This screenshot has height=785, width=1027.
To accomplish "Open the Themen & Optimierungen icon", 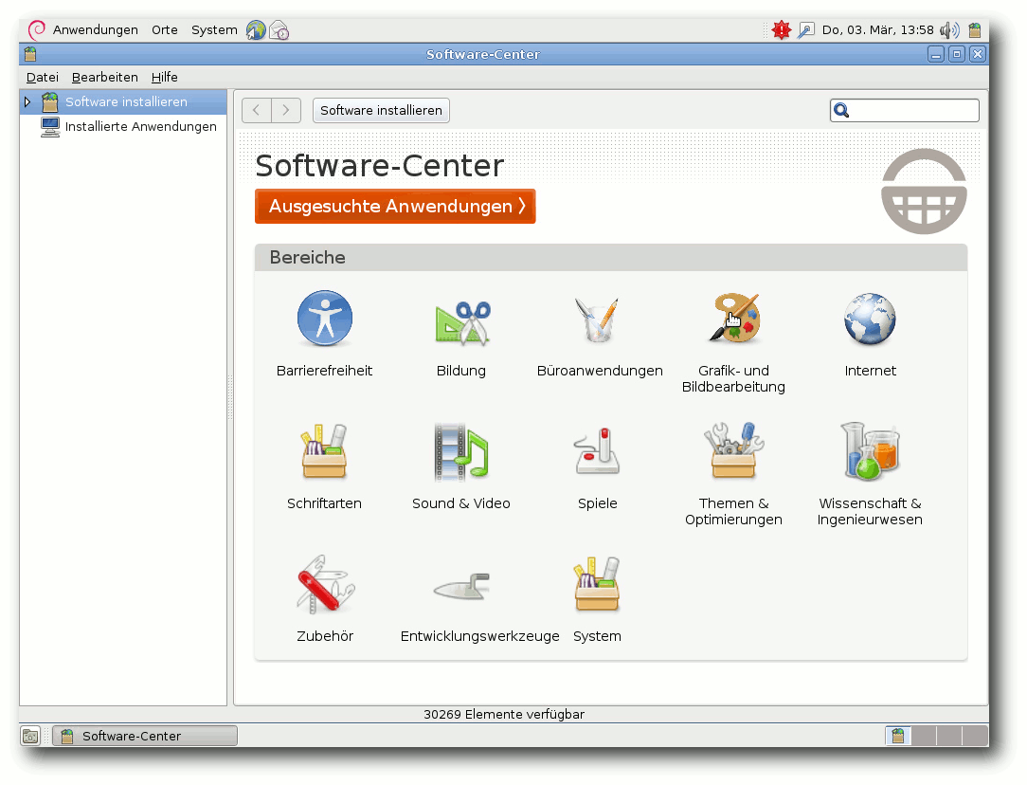I will coord(733,451).
